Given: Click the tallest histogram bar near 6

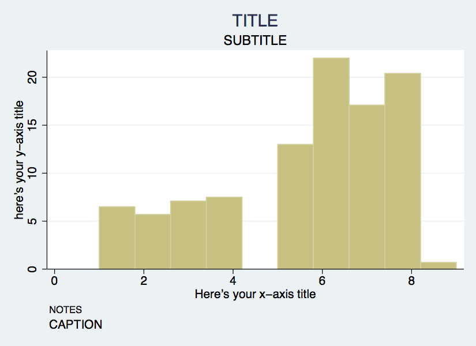Looking at the screenshot, I should 331,163.
